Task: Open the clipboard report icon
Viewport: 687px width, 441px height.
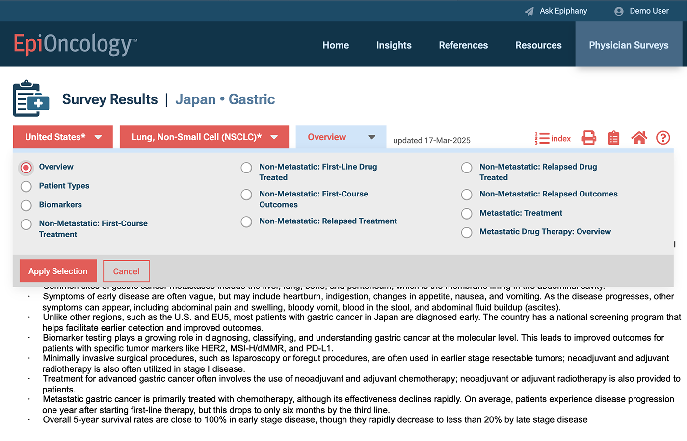Action: pos(613,138)
